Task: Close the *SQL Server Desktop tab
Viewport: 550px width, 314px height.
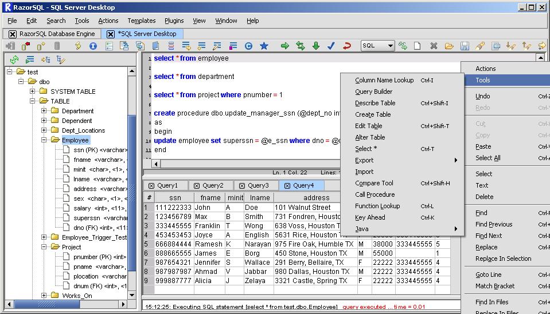Action: click(111, 34)
